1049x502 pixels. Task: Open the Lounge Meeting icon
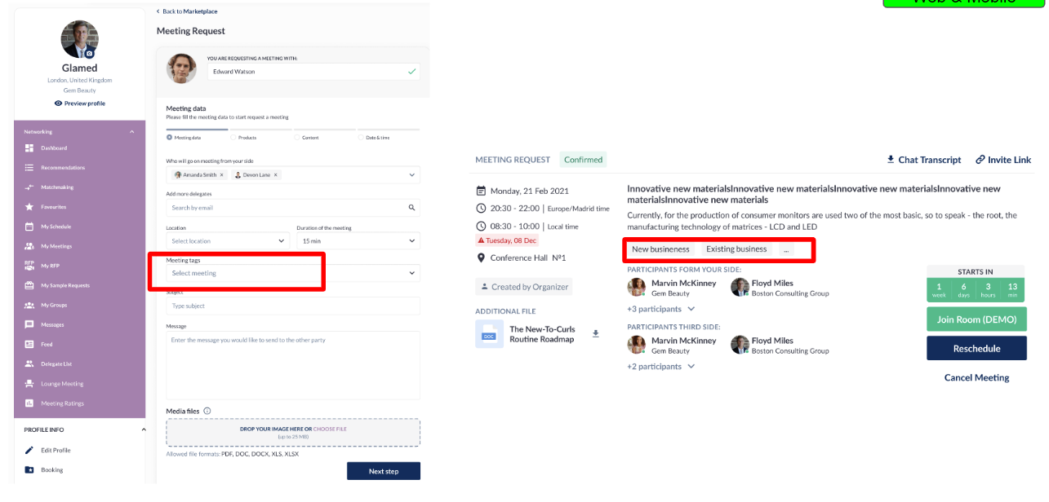pyautogui.click(x=29, y=384)
